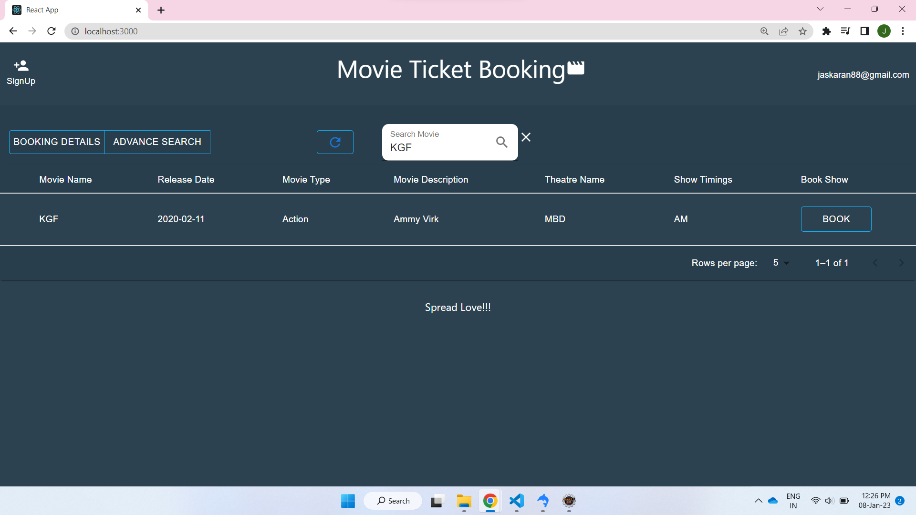Bookmark the page with the star icon
This screenshot has height=515, width=916.
click(803, 31)
